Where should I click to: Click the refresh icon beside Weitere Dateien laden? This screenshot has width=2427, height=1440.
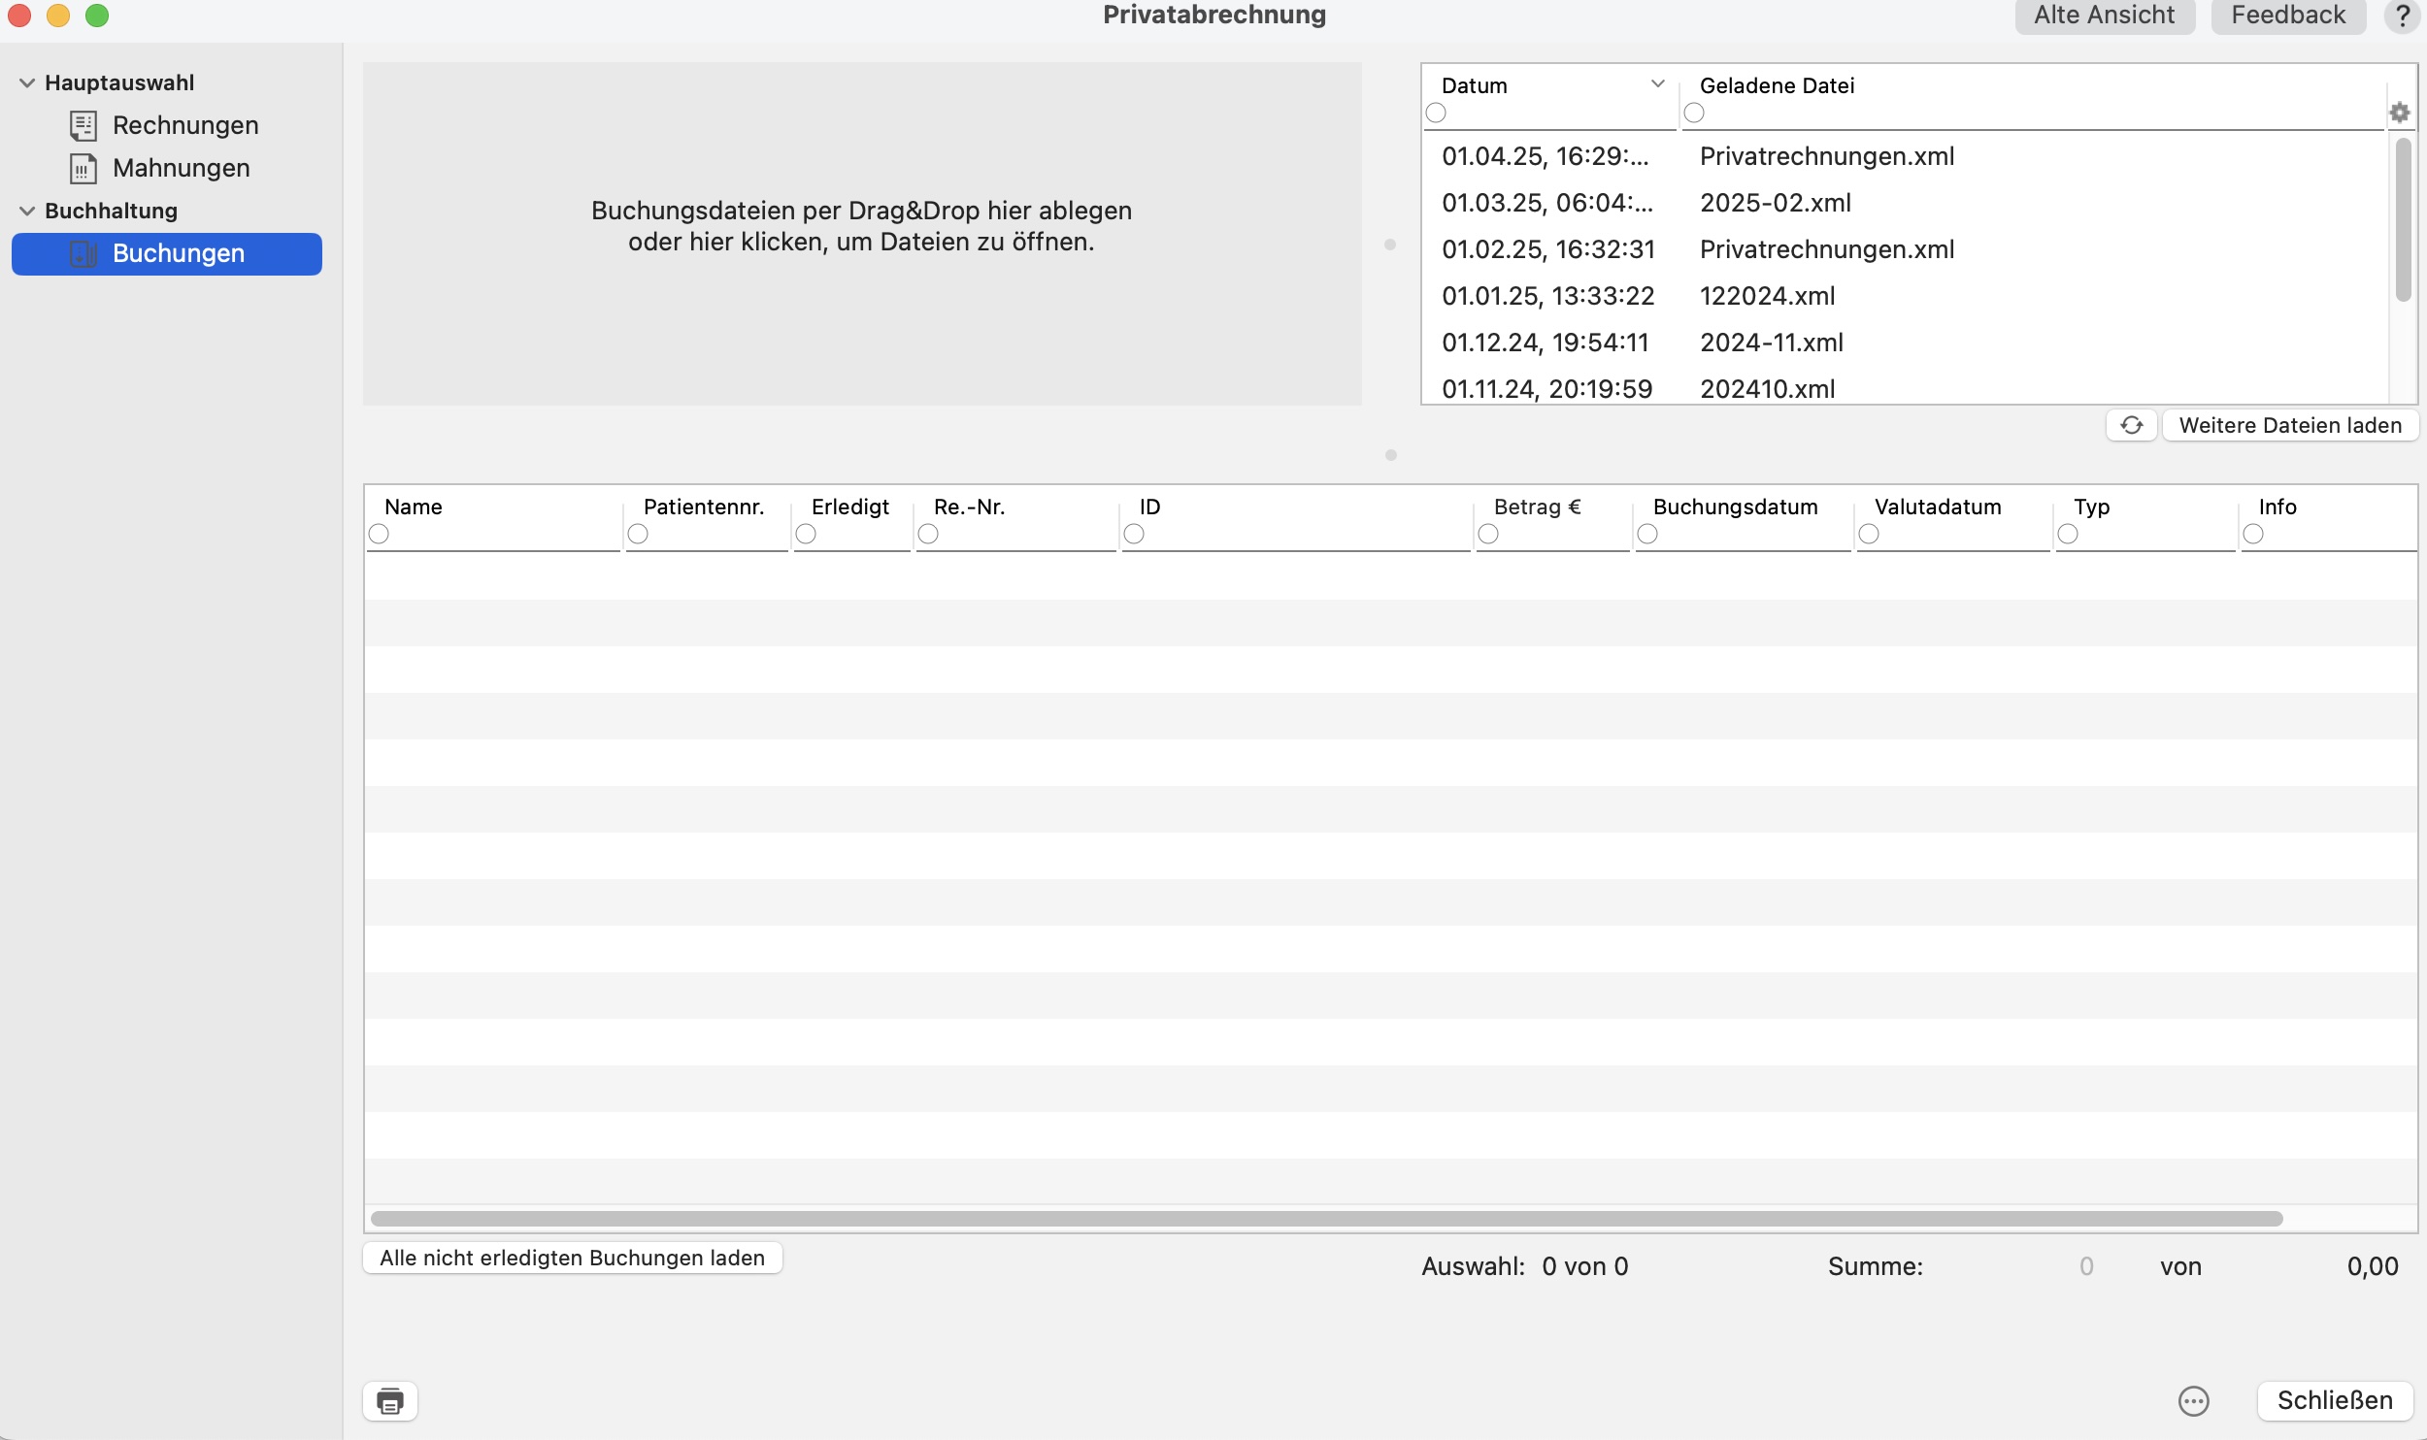2131,425
